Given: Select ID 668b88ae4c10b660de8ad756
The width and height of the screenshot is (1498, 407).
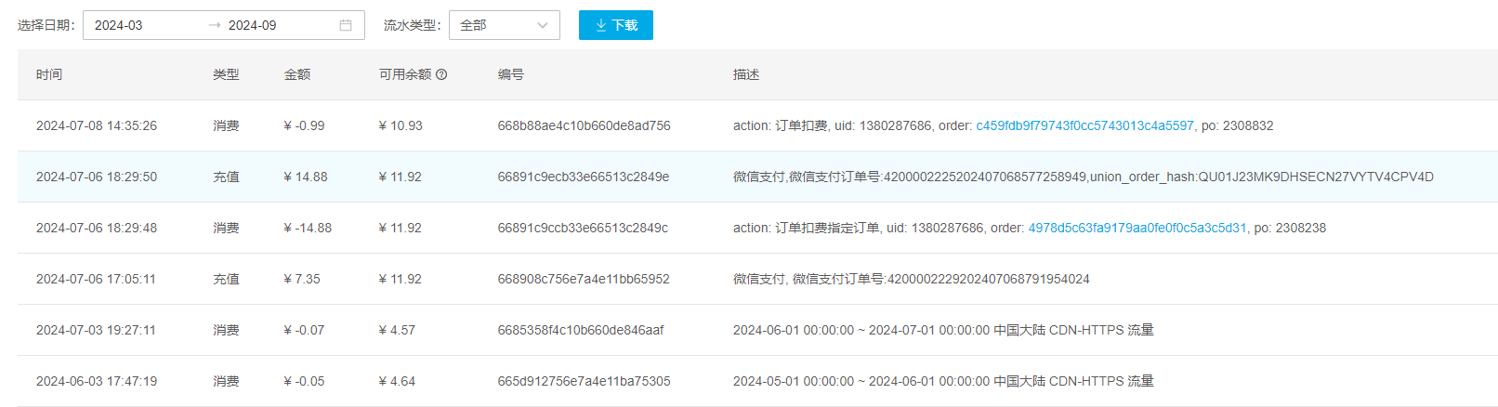Looking at the screenshot, I should pos(584,125).
